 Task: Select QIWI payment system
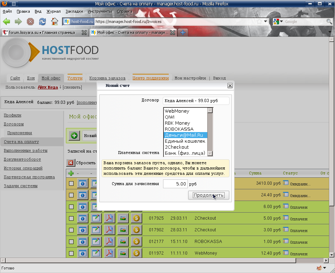(x=185, y=117)
